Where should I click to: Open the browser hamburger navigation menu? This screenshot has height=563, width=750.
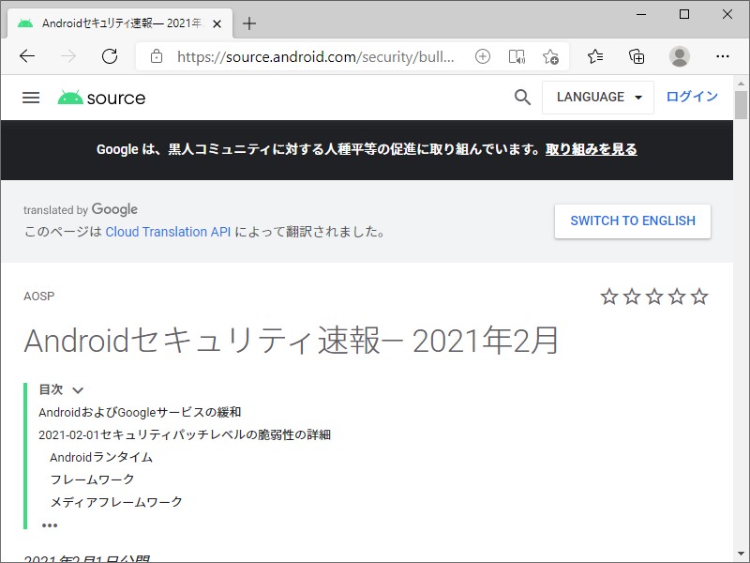click(31, 97)
